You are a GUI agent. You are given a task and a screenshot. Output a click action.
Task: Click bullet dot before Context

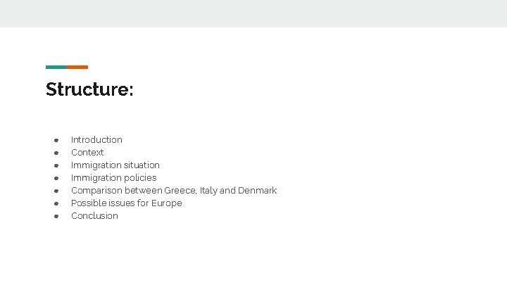tap(56, 153)
